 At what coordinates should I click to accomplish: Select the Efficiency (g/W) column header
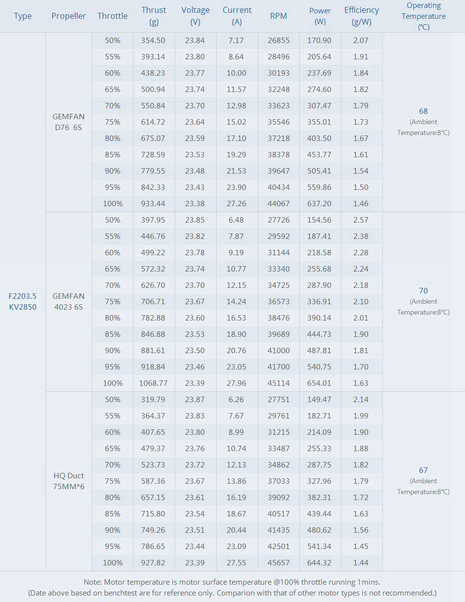362,16
